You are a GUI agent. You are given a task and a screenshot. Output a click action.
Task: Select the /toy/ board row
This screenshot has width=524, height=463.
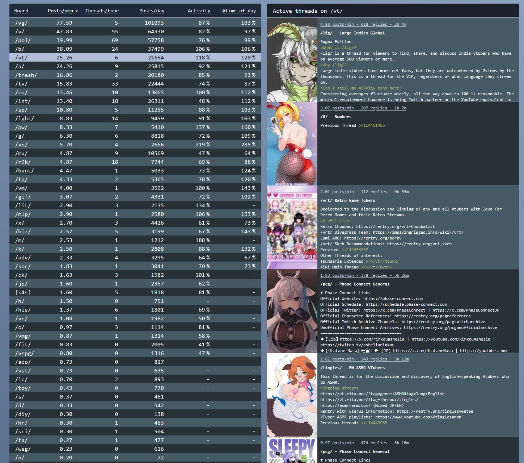[135, 388]
